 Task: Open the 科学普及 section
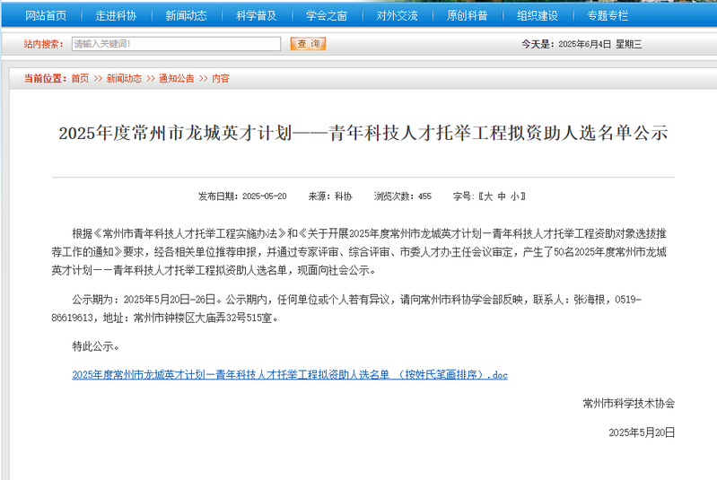click(x=256, y=15)
